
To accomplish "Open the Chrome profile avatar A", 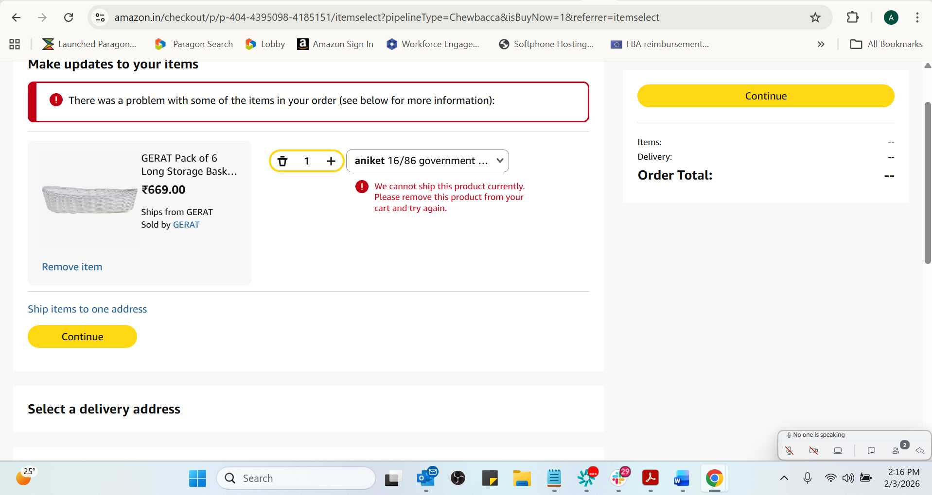I will (x=891, y=17).
